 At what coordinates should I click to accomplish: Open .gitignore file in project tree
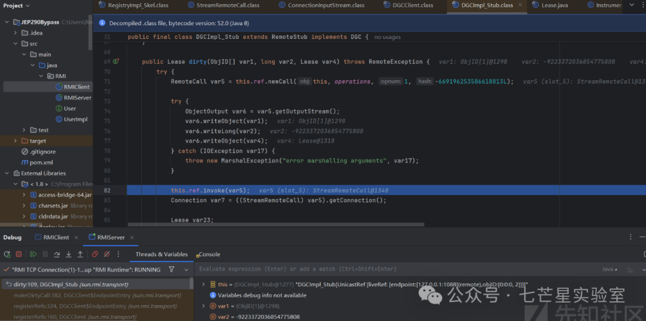point(38,152)
